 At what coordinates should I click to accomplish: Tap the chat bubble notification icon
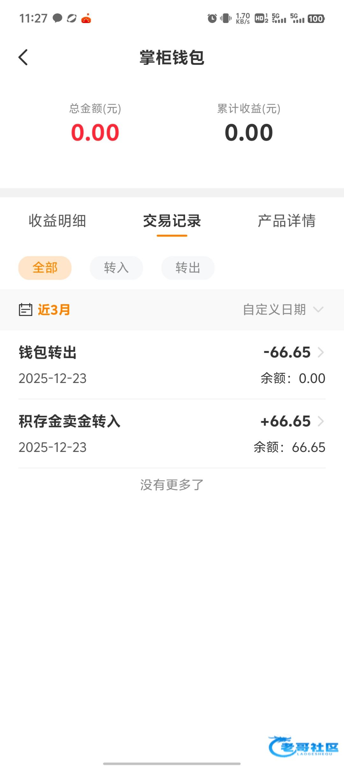click(57, 18)
